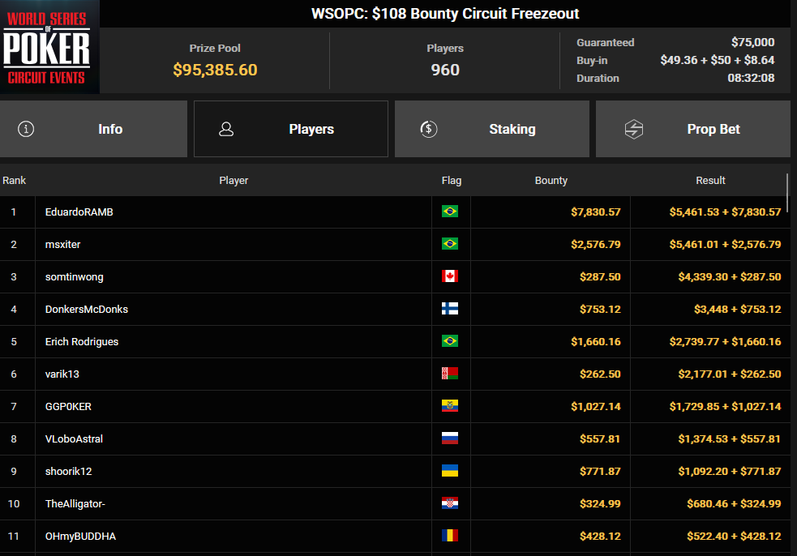Open the Staking tab

pyautogui.click(x=492, y=129)
